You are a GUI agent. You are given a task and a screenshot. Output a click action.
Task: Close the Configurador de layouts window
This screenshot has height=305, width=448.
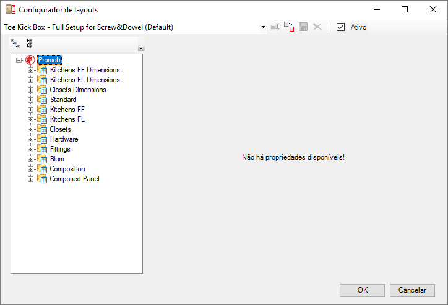point(433,9)
